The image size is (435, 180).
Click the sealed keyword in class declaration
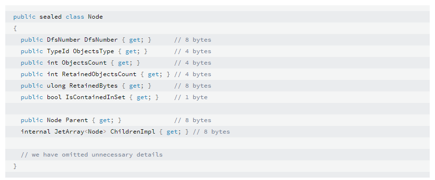pyautogui.click(x=50, y=17)
